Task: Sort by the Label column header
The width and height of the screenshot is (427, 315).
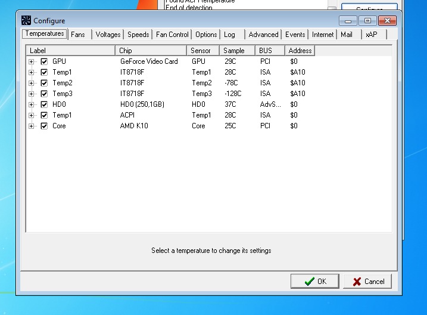Action: tap(71, 51)
